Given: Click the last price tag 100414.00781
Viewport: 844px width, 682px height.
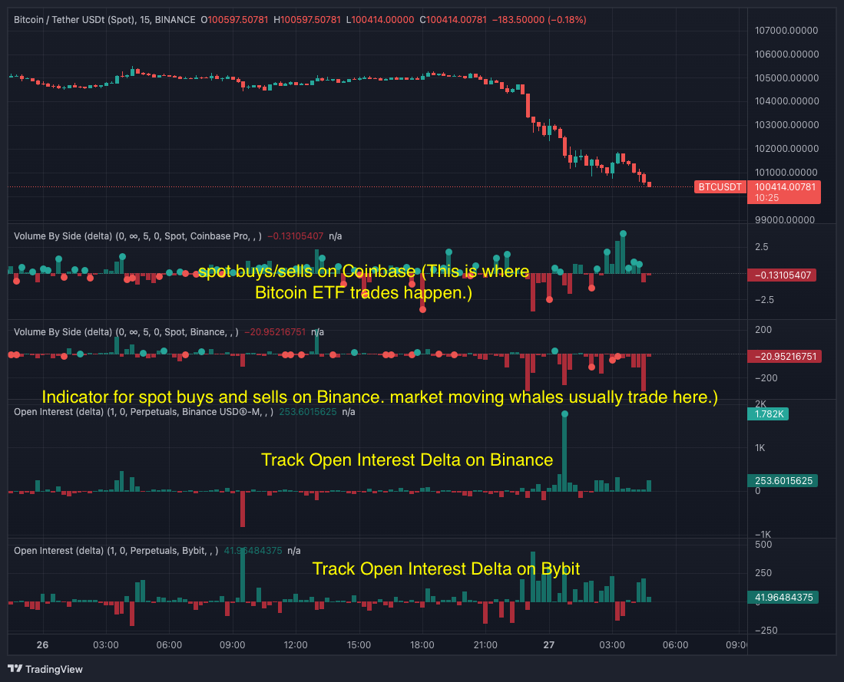Looking at the screenshot, I should pos(784,192).
